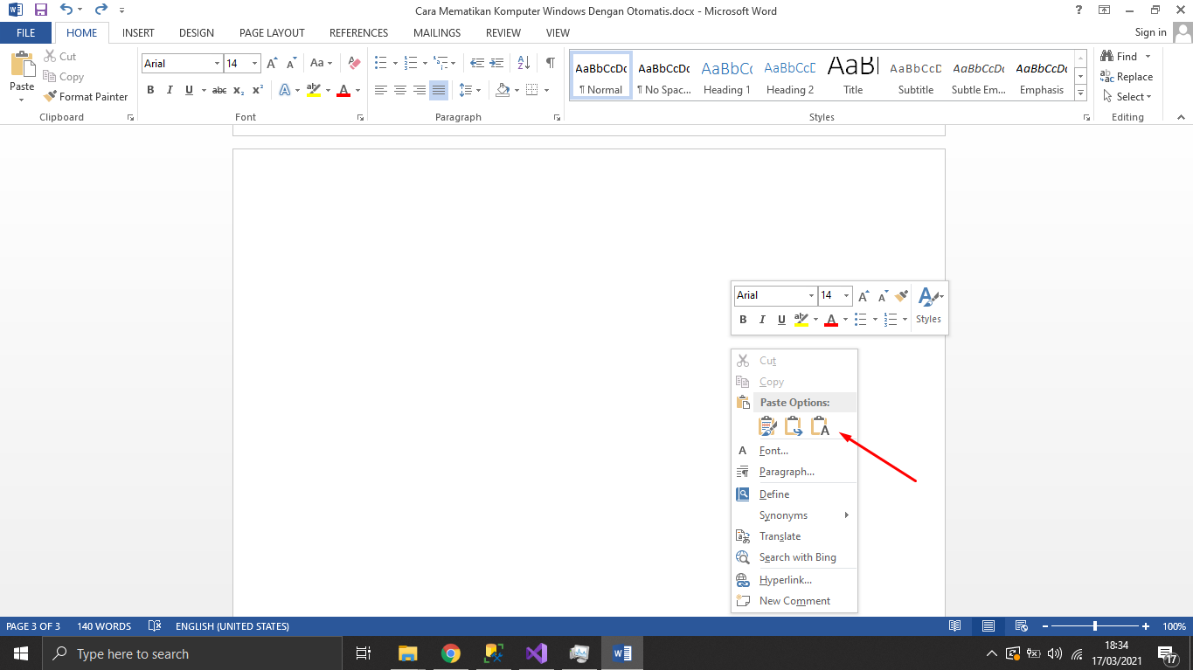Image resolution: width=1193 pixels, height=670 pixels.
Task: Open File Explorer from the taskbar
Action: tap(408, 653)
